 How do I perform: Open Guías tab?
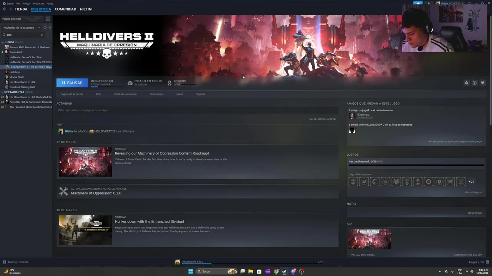click(x=180, y=94)
